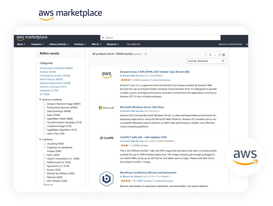The width and height of the screenshot is (273, 206).
Task: Click the Amazon Linux 2 AWS logo
Action: 107,75
